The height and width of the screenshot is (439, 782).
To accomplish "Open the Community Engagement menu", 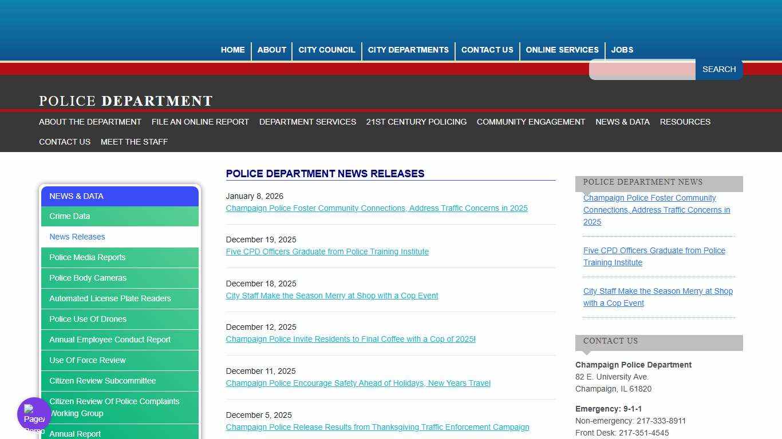I will point(531,122).
